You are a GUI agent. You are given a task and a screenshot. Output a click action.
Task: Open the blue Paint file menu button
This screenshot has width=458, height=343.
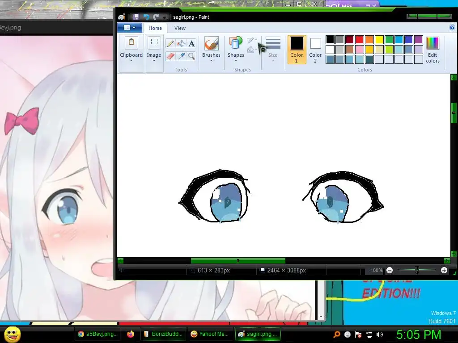129,28
